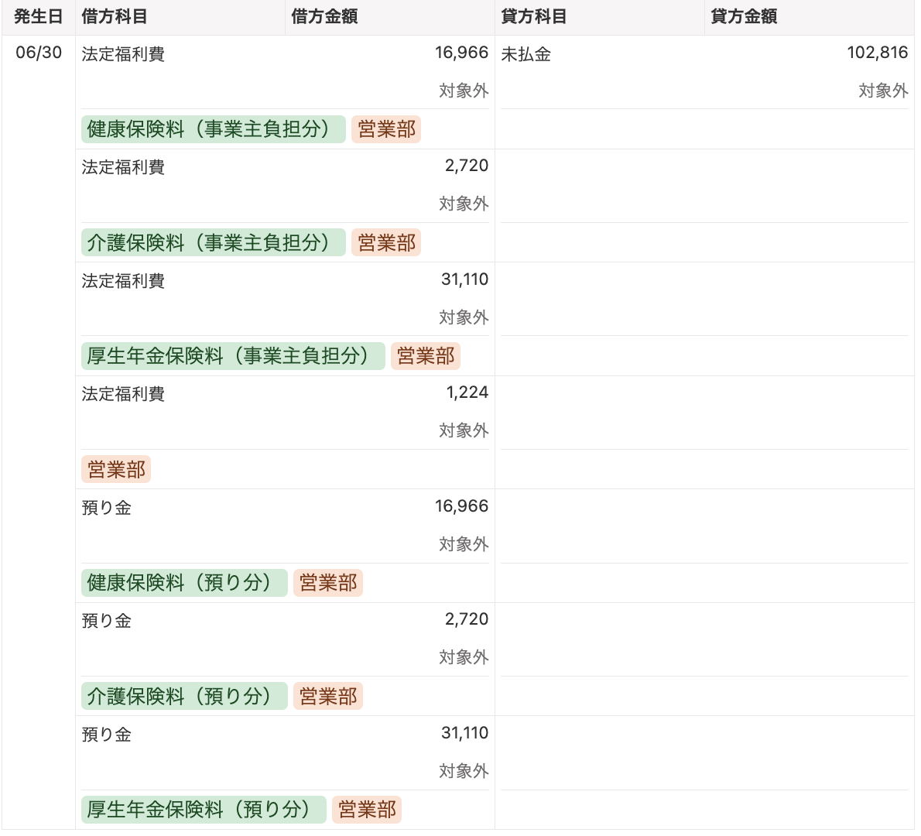Select 預り金 in the 31,110 row
This screenshot has height=836, width=921.
pos(106,735)
